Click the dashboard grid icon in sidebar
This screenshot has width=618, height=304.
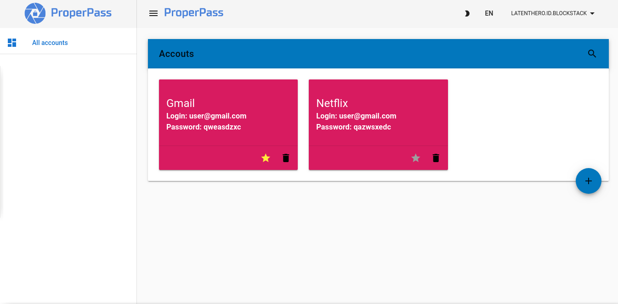[x=12, y=43]
